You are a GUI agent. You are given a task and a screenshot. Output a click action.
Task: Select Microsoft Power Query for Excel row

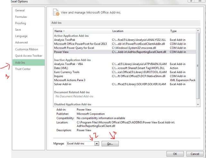click(125, 48)
